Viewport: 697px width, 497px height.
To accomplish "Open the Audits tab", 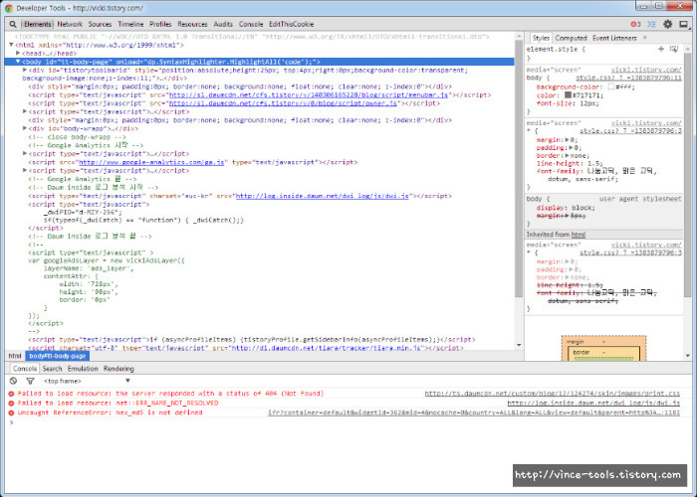I will [x=223, y=25].
